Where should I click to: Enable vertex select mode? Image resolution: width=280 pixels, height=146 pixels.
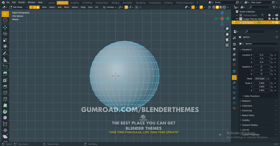pyautogui.click(x=31, y=7)
